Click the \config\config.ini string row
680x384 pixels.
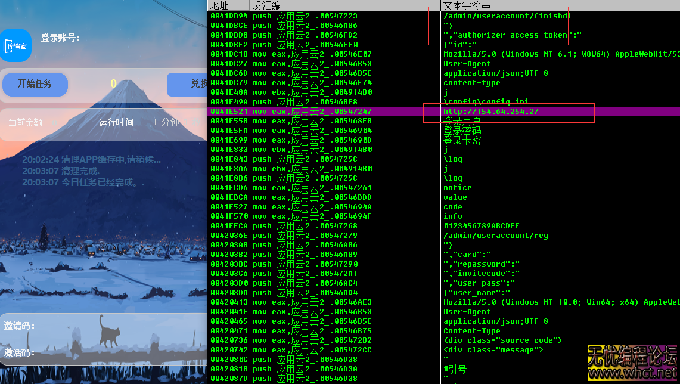tap(486, 102)
